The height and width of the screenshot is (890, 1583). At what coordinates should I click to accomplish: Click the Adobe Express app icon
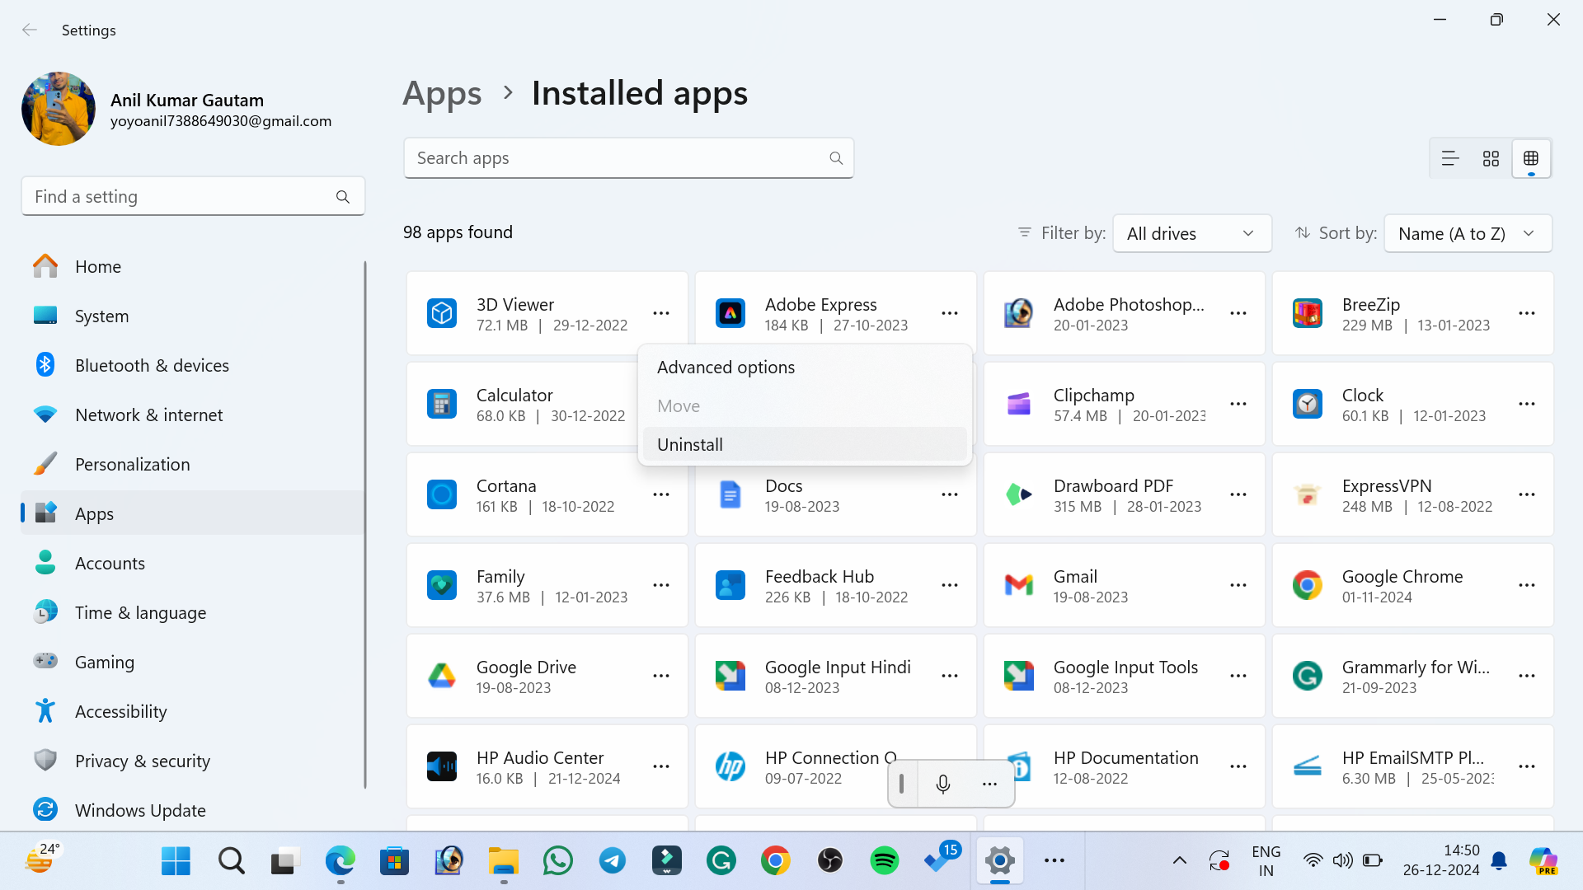pyautogui.click(x=730, y=313)
